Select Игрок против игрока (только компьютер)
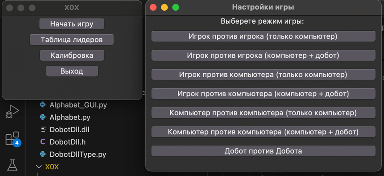The height and width of the screenshot is (176, 384). click(x=263, y=37)
